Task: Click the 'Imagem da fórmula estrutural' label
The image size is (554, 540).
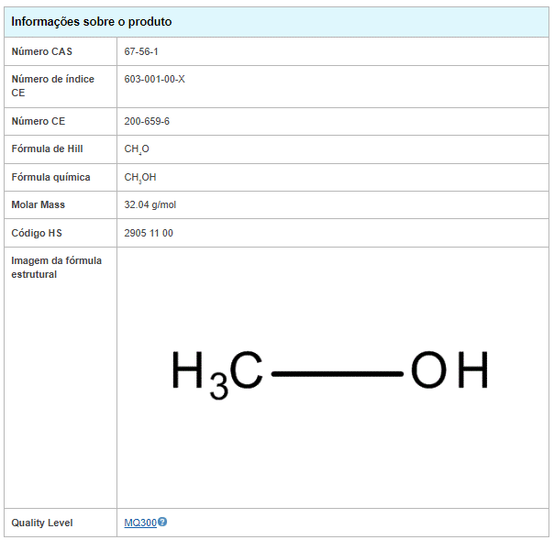Action: pos(57,268)
